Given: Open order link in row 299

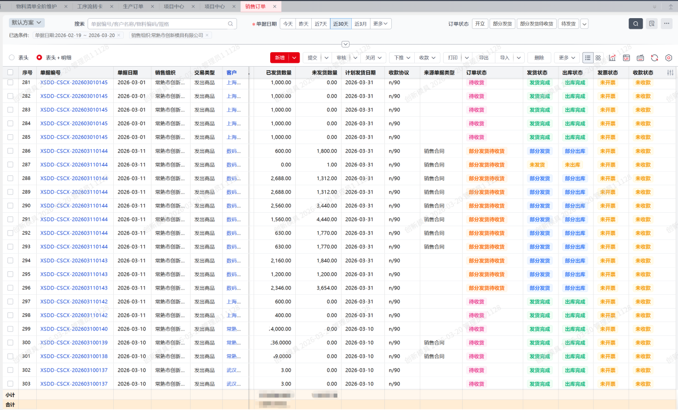Looking at the screenshot, I should (x=74, y=329).
